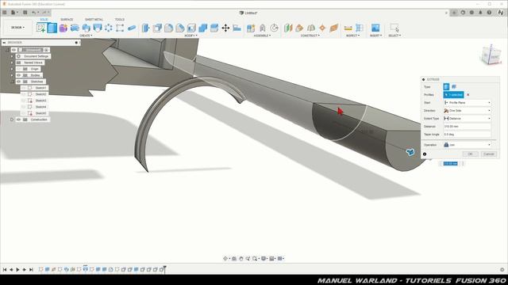Viewport: 508px width, 285px height.
Task: Select the Thread tool icon
Action: 97,28
